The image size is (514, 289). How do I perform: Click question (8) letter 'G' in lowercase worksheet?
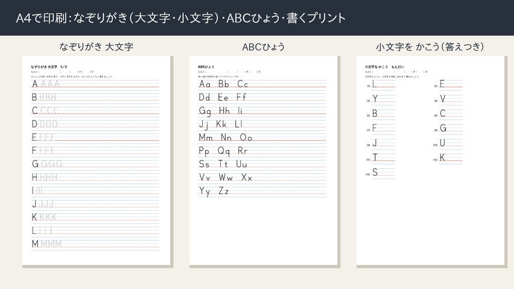[x=443, y=128]
